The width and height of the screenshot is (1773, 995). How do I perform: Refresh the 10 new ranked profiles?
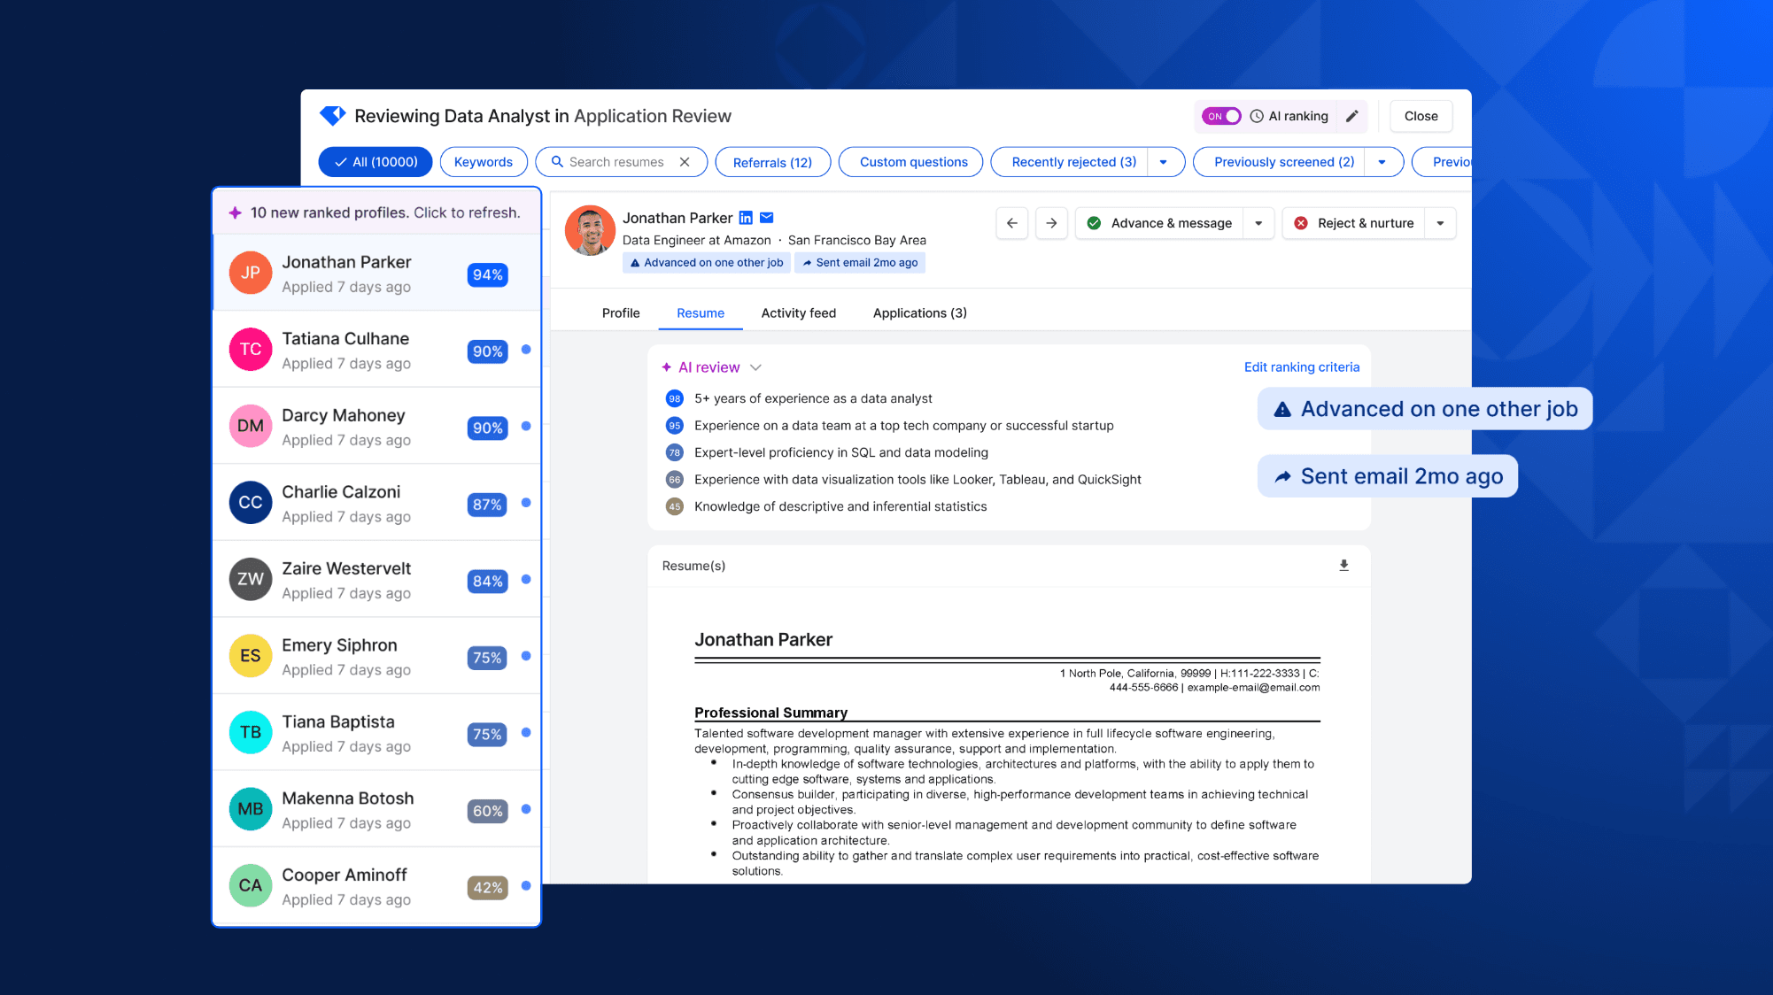(x=377, y=212)
